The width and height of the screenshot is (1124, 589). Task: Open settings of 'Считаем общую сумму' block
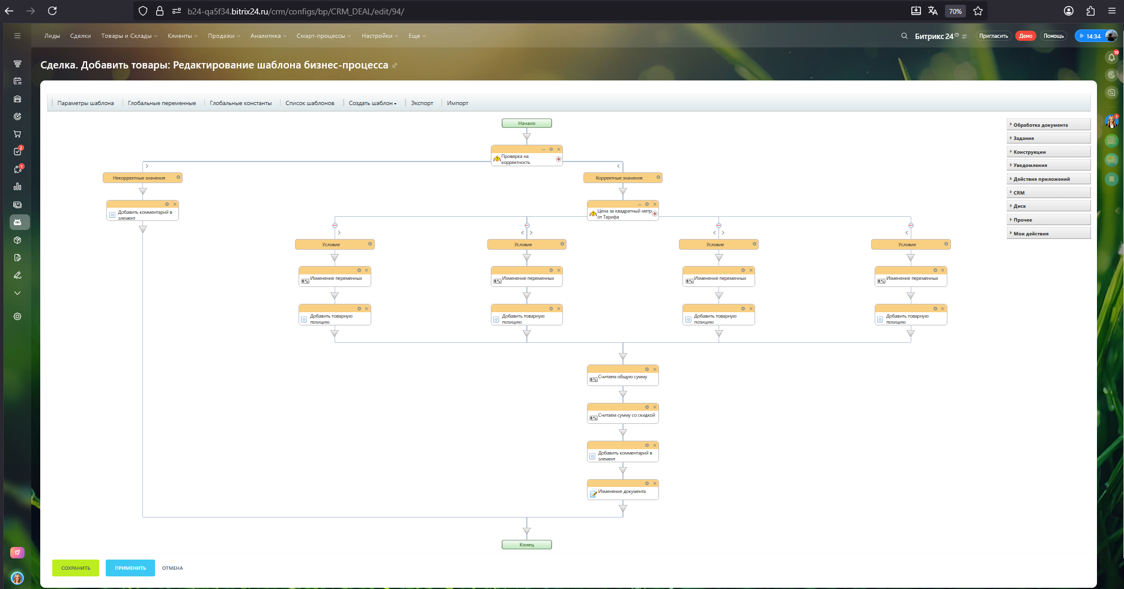tap(647, 369)
